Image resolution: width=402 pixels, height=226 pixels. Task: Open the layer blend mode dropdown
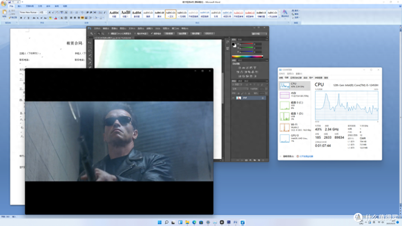coord(240,89)
